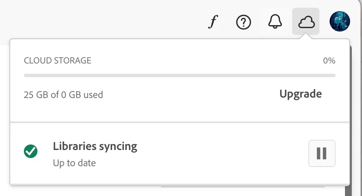Select the Libraries syncing title text
The width and height of the screenshot is (362, 196).
pos(95,147)
